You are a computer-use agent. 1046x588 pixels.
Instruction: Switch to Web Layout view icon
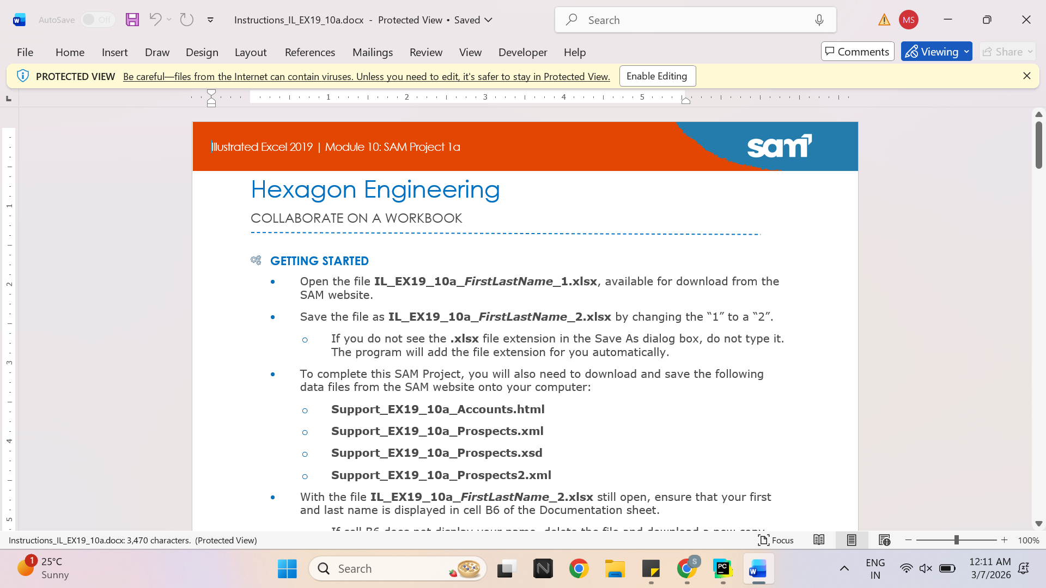pyautogui.click(x=884, y=540)
